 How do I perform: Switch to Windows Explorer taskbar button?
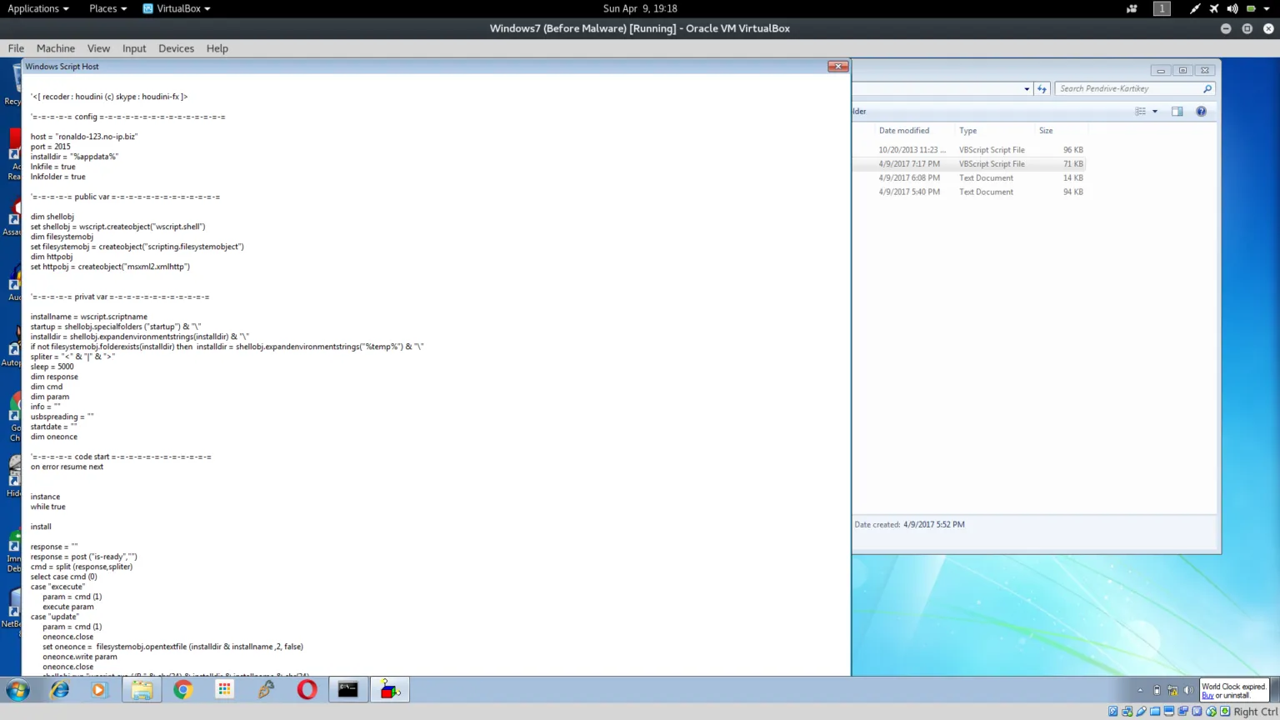tap(142, 690)
